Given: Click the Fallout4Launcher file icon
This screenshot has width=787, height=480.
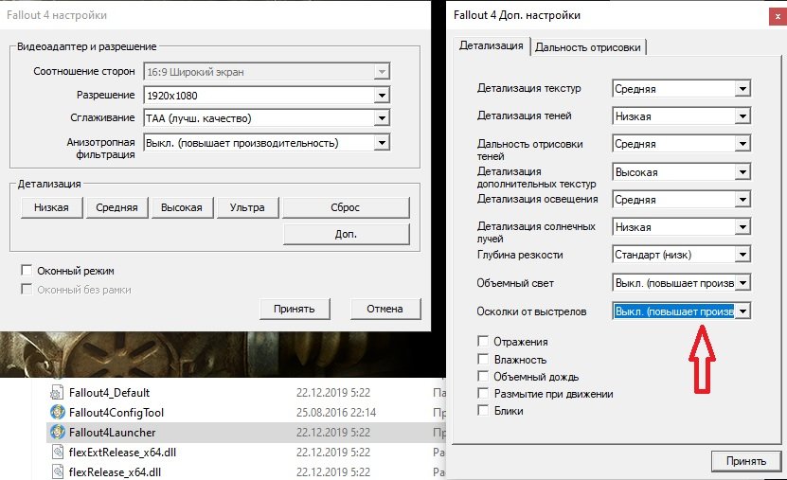Looking at the screenshot, I should 57,432.
